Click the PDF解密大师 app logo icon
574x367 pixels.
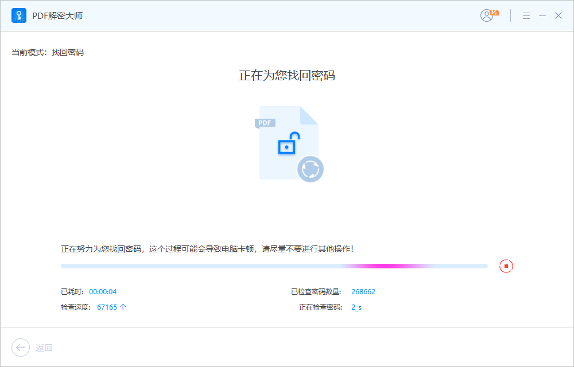coord(19,15)
